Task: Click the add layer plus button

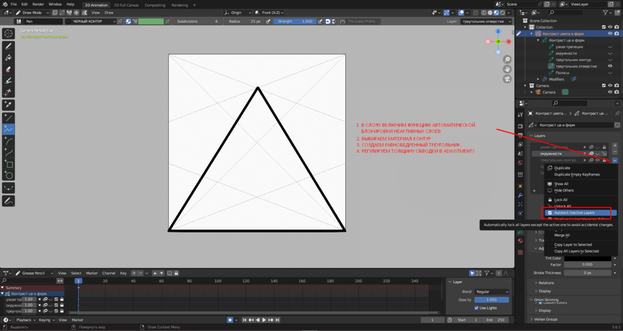Action: tap(615, 145)
